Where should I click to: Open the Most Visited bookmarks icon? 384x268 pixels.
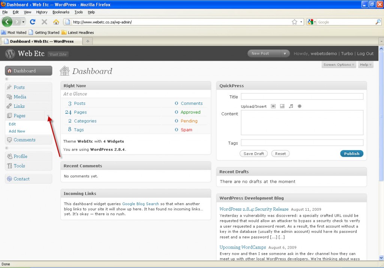4,32
